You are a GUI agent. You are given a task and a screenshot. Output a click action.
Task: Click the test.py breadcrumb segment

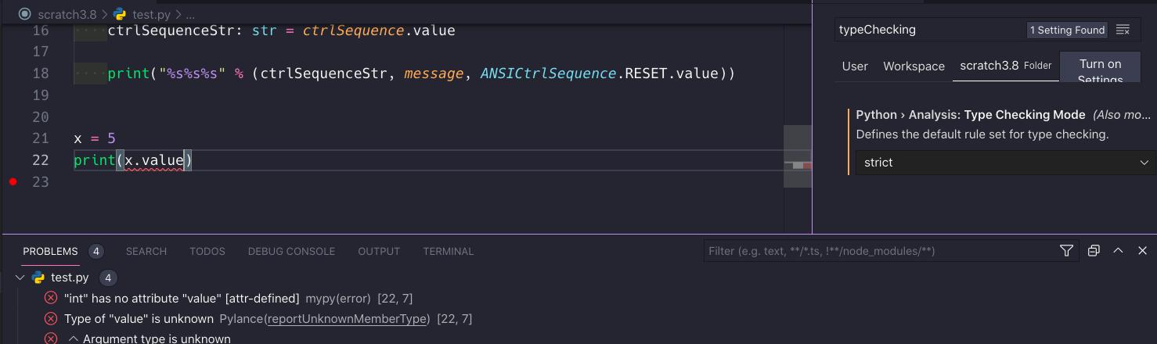point(152,14)
